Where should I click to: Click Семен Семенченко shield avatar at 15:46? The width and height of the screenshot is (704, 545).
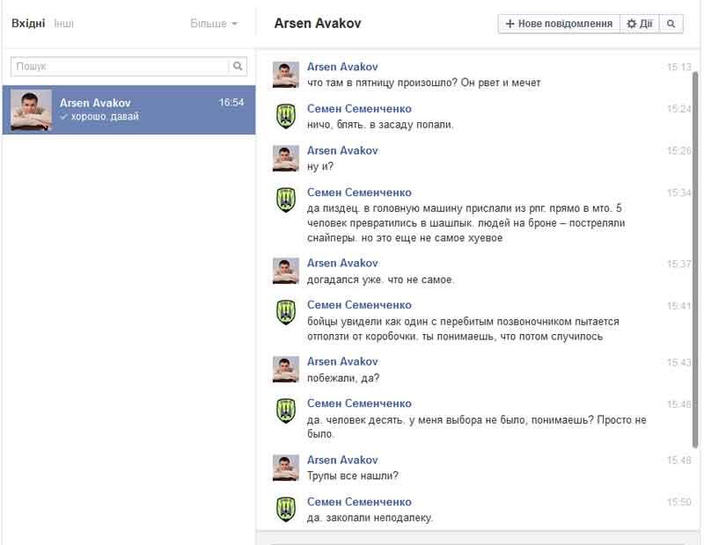tap(285, 411)
